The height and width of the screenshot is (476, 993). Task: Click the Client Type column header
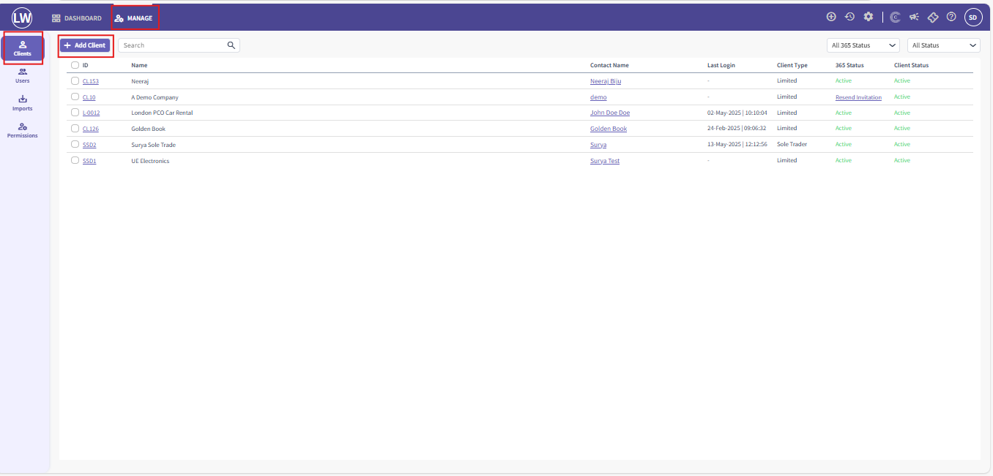(792, 65)
